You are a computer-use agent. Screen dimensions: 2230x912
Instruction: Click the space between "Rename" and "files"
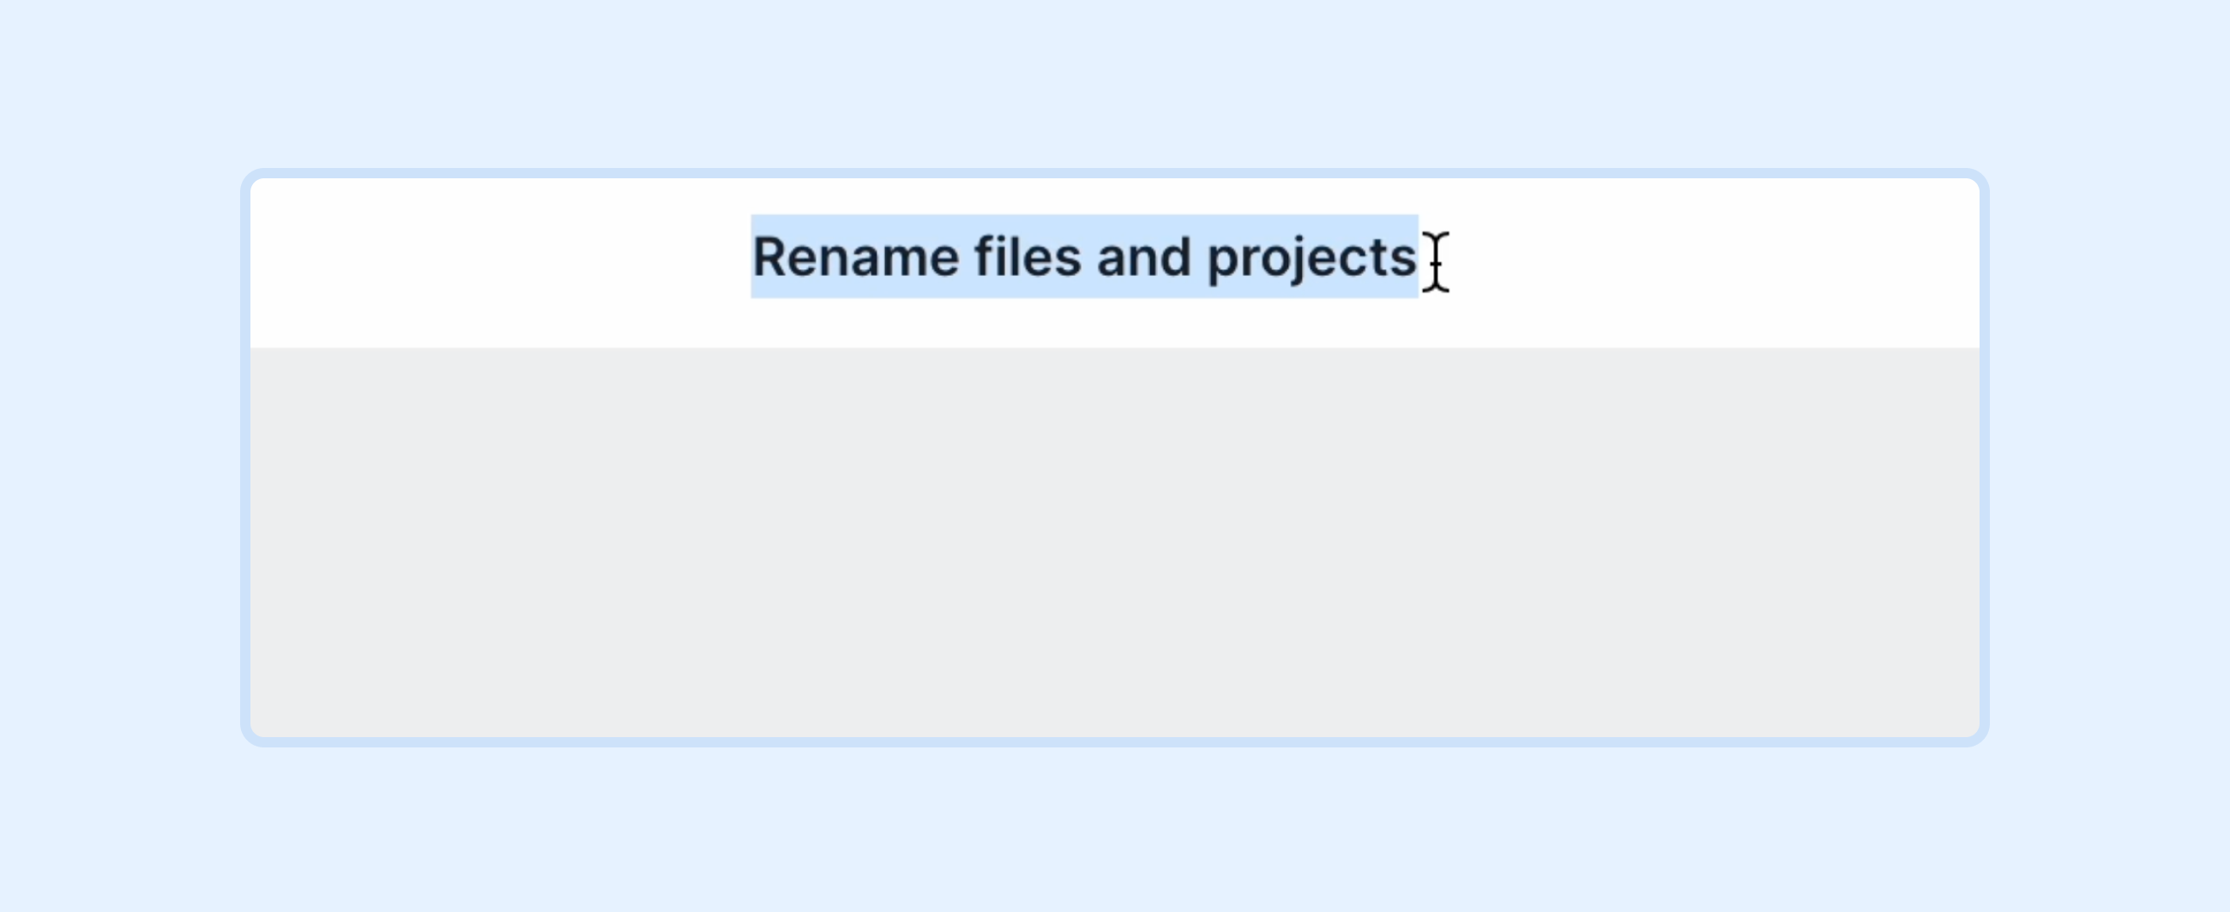(967, 257)
